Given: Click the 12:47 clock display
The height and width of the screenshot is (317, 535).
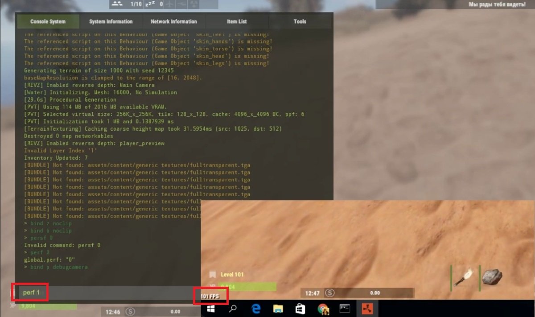Looking at the screenshot, I should coord(313,293).
